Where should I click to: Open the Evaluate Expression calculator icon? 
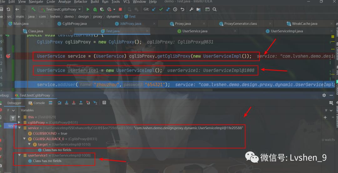click(104, 103)
